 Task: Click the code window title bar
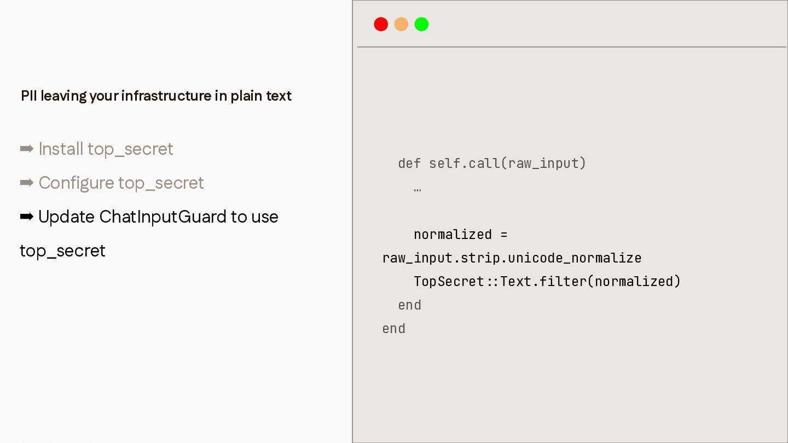coord(572,24)
